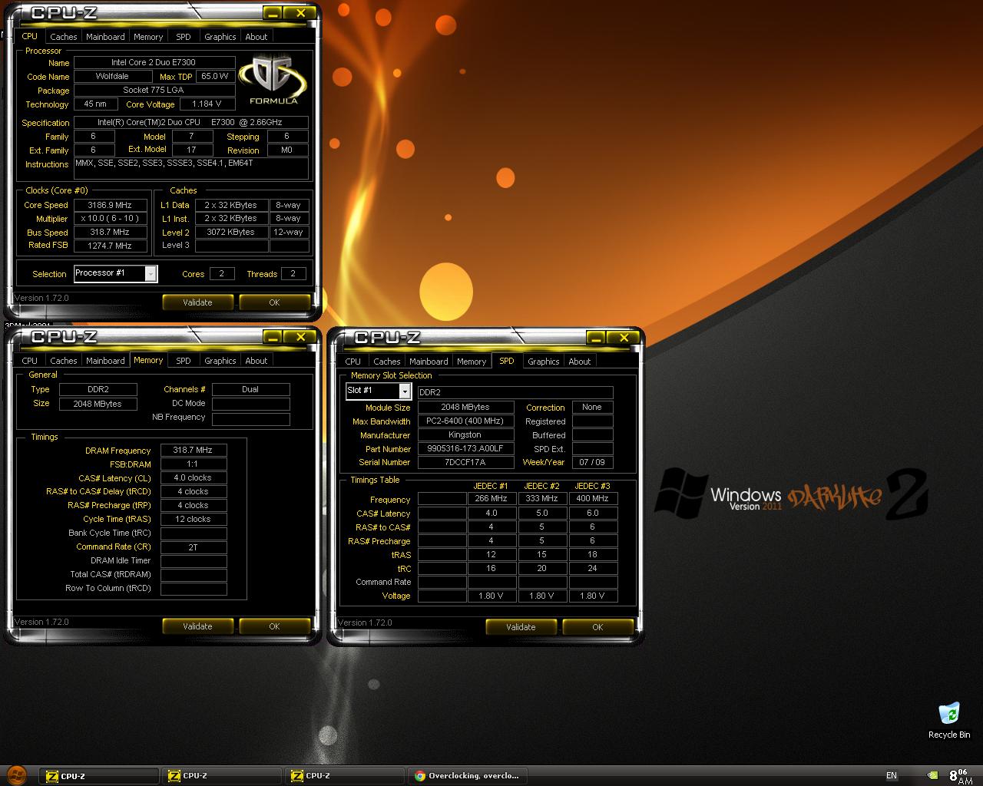Go to About tab in the SPD window

point(579,362)
